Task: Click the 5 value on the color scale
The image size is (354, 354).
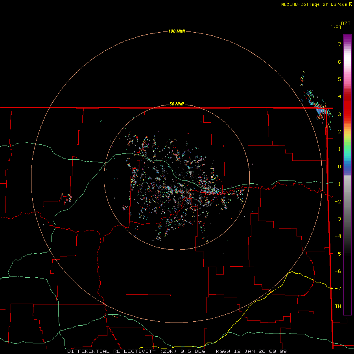Action: pyautogui.click(x=339, y=79)
